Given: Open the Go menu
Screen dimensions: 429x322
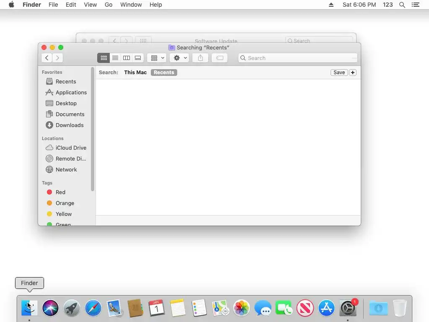Looking at the screenshot, I should click(x=109, y=5).
